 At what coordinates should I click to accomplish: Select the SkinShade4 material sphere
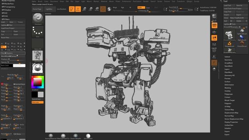click(x=88, y=136)
